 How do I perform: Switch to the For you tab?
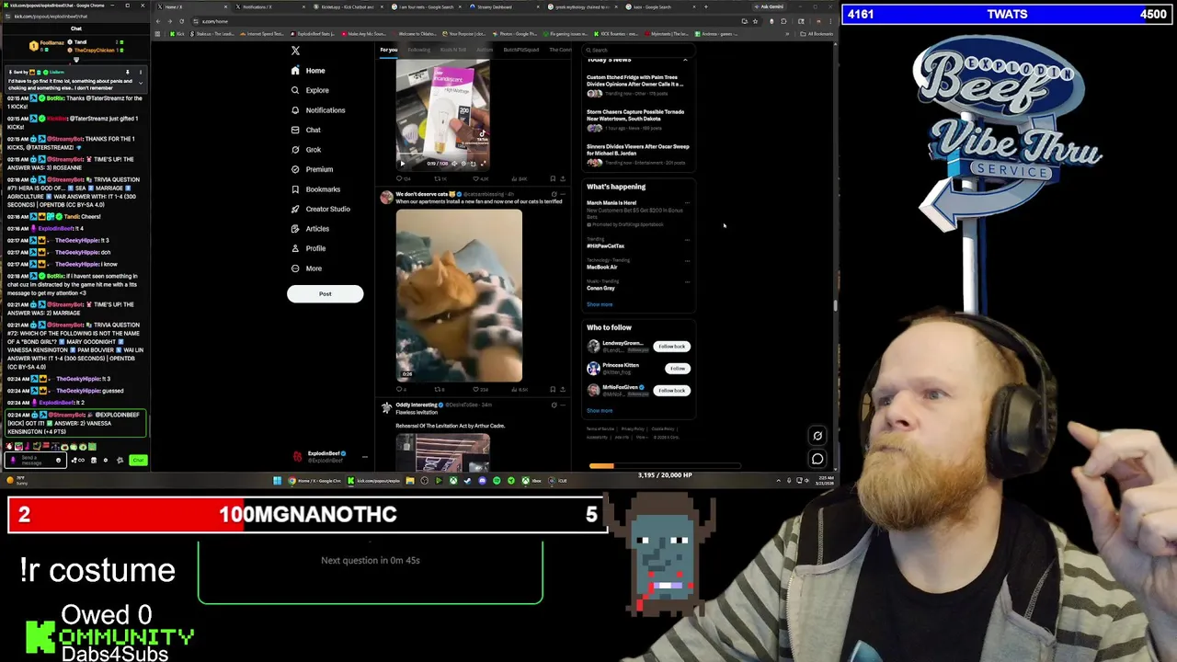coord(389,50)
